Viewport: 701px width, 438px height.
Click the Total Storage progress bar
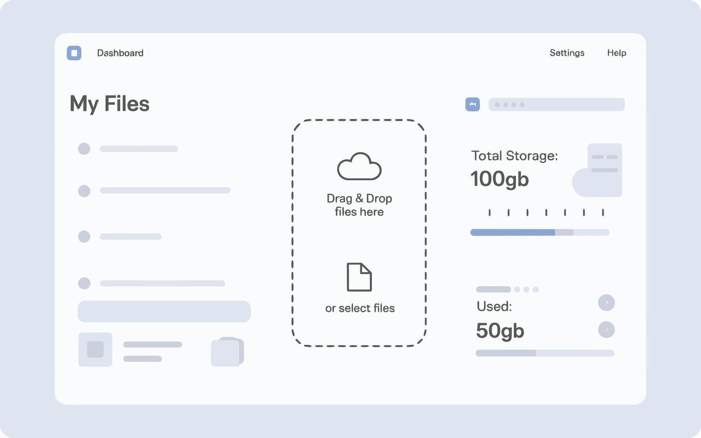point(540,232)
